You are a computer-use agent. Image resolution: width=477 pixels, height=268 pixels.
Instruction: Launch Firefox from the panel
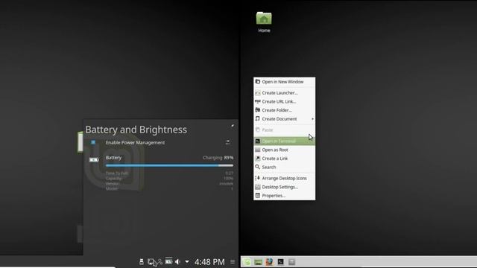269,262
